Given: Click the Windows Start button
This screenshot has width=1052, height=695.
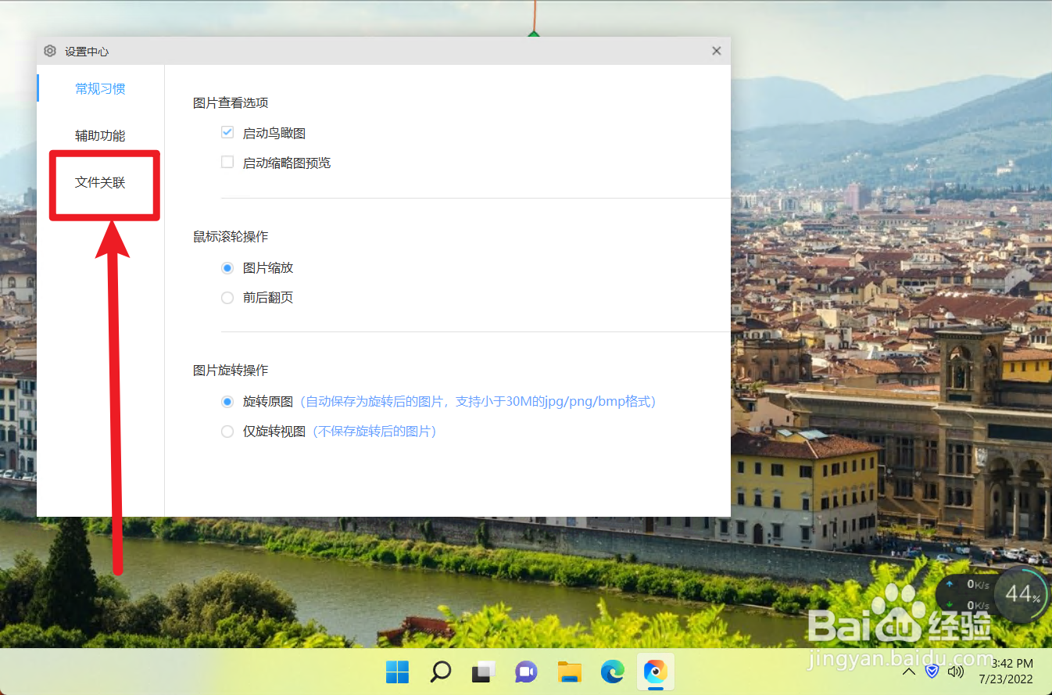Looking at the screenshot, I should [397, 672].
